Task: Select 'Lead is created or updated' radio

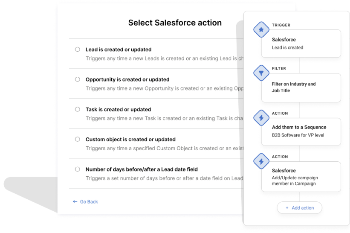Action: point(78,50)
